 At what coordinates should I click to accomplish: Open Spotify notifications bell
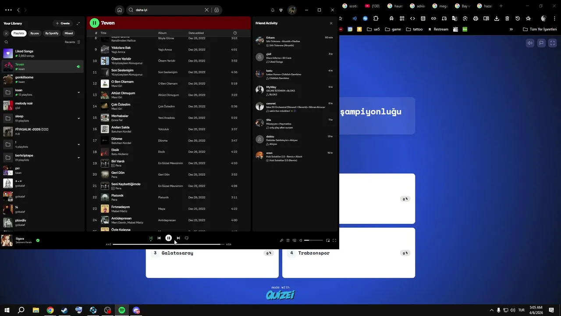tap(273, 10)
